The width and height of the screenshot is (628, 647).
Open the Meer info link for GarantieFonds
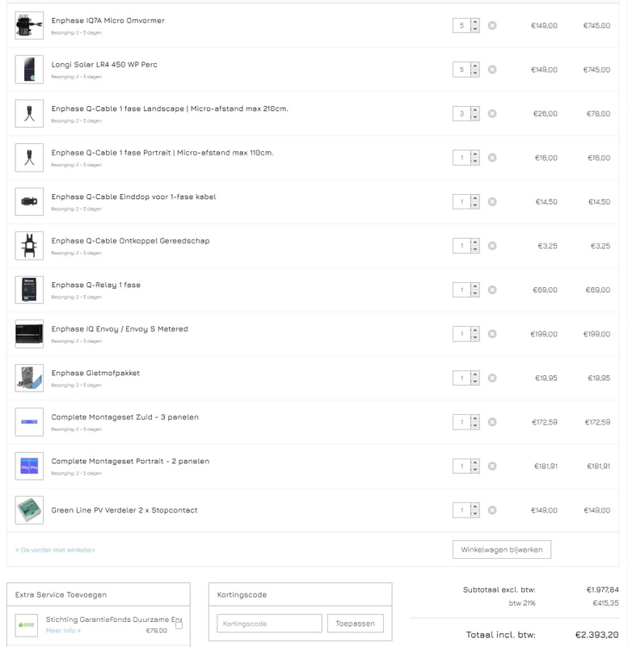(x=63, y=631)
